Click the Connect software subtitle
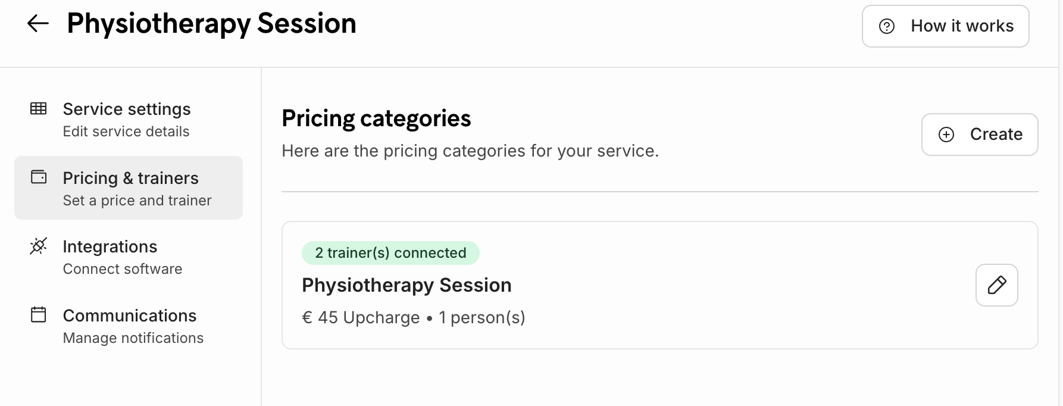 pos(123,269)
